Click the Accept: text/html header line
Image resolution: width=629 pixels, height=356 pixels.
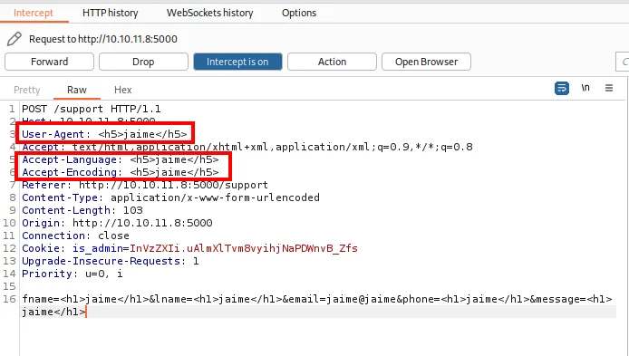click(247, 147)
